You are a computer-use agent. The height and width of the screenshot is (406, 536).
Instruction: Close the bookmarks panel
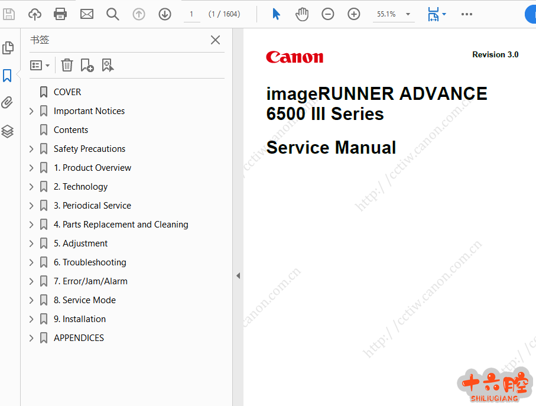[x=215, y=40]
